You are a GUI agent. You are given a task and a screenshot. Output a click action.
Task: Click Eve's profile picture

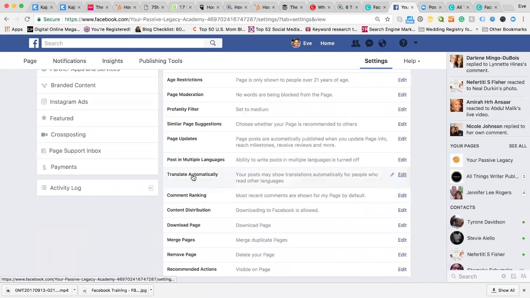[x=296, y=43]
